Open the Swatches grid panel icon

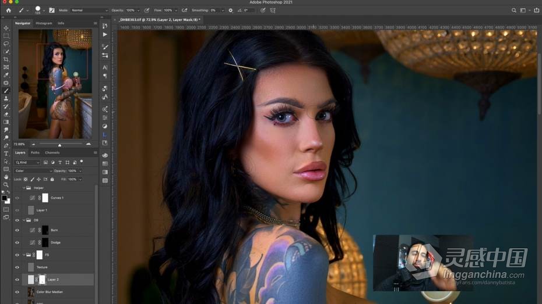[x=105, y=164]
